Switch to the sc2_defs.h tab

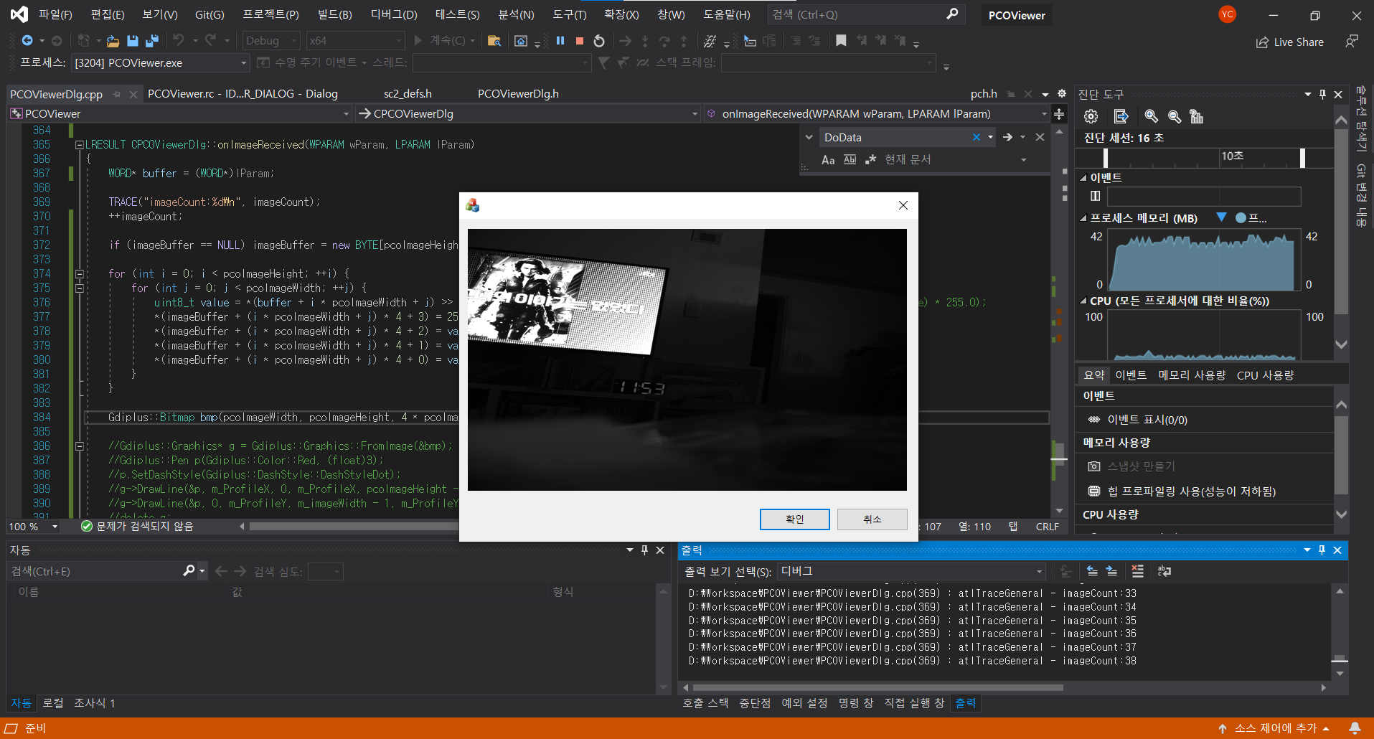[x=408, y=94]
